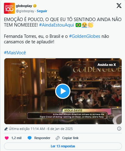Open the Última edição timestamp link
Screen dimensions: 125x151
tap(41, 129)
